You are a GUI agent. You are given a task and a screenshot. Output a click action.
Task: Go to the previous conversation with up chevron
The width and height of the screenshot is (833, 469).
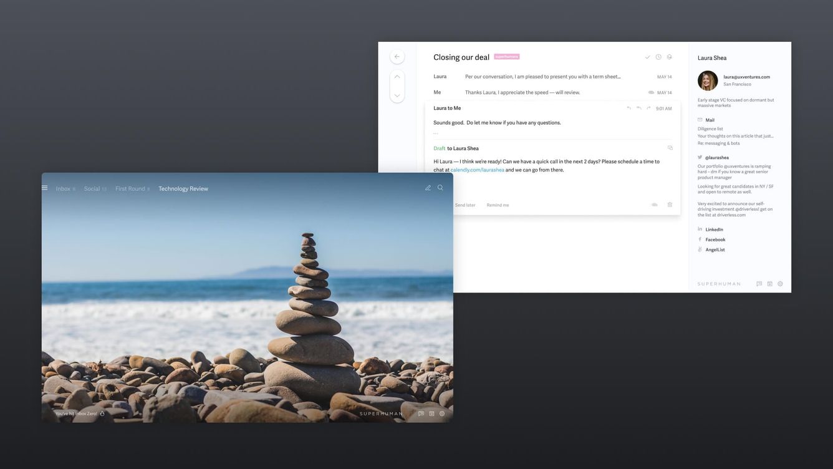(x=397, y=77)
